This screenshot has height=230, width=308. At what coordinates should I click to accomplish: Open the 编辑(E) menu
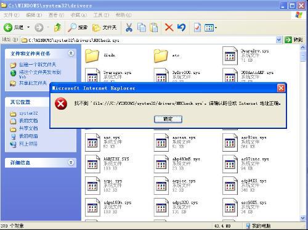(x=34, y=15)
